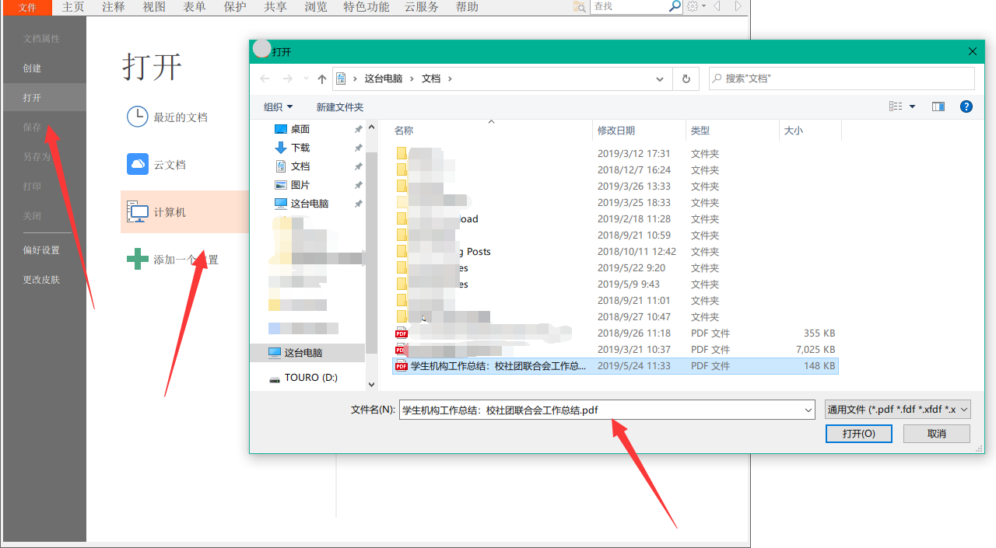Open the address bar dropdown arrow

pyautogui.click(x=659, y=79)
